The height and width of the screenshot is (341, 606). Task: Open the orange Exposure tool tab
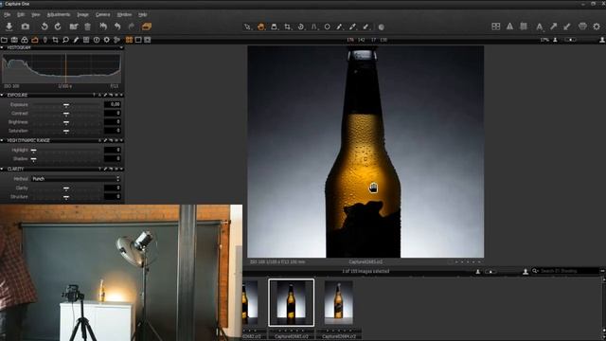tap(35, 40)
